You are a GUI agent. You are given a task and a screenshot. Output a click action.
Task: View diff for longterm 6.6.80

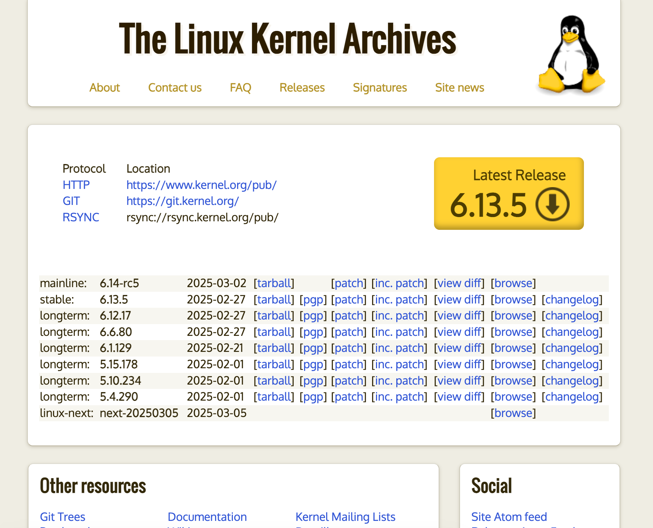pos(459,332)
